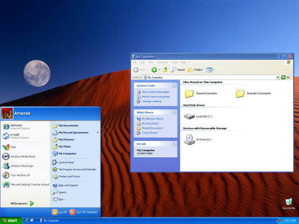
Task: Open the Views dropdown button
Action: (210, 70)
